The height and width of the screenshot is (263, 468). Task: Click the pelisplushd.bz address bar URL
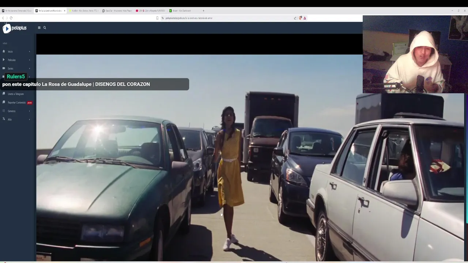pyautogui.click(x=189, y=18)
